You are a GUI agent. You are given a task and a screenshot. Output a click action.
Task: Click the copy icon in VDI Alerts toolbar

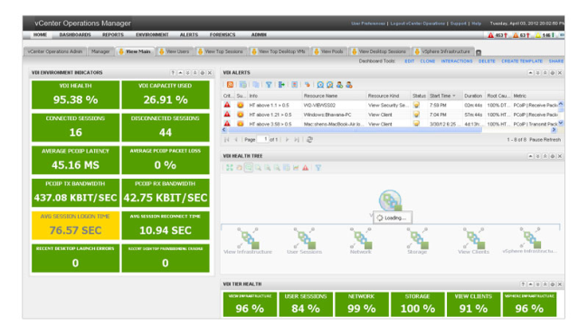click(256, 85)
